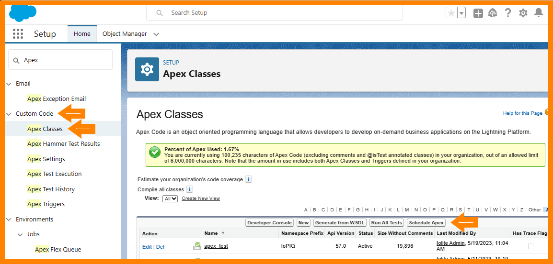553x264 pixels.
Task: Open the notifications bell
Action: click(x=538, y=13)
